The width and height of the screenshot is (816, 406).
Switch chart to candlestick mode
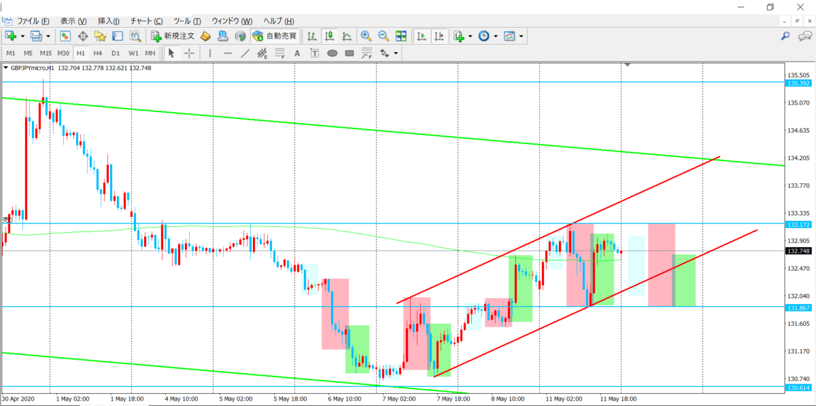point(330,36)
